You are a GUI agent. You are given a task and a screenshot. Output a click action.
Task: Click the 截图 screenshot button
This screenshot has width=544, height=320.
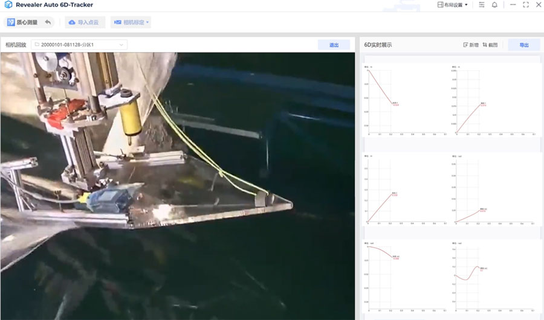click(490, 45)
